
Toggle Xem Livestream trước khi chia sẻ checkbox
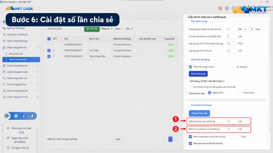point(190,137)
